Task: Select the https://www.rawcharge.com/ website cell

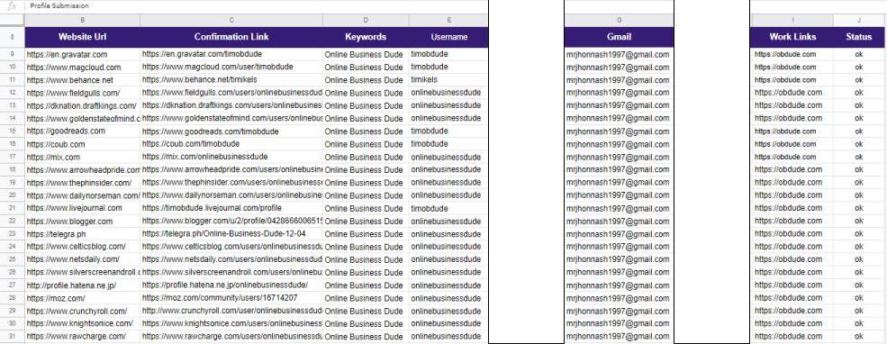Action: tap(83, 336)
